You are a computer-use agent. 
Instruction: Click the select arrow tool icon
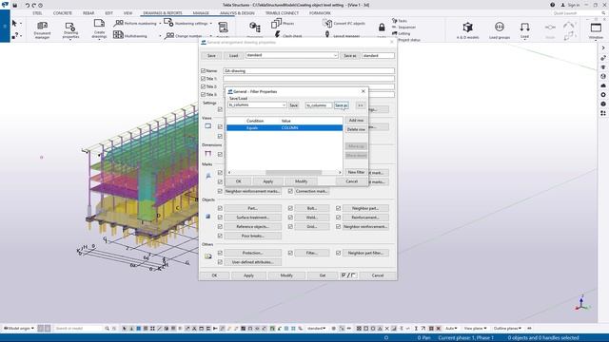(14, 23)
